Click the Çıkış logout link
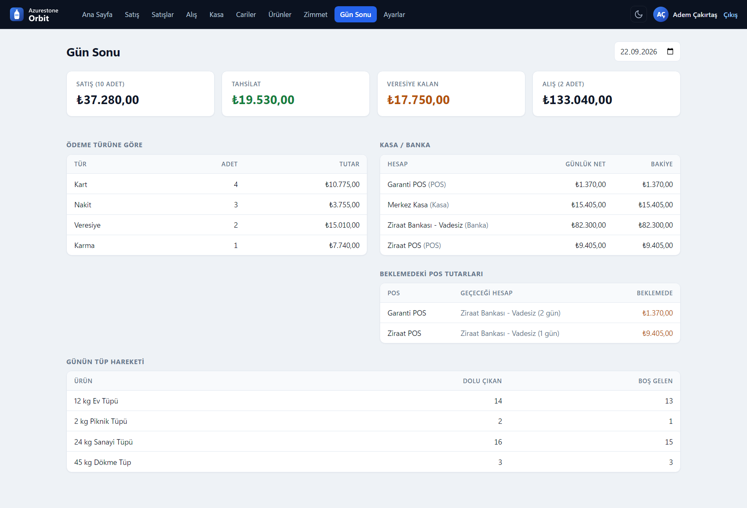The image size is (747, 508). coord(730,15)
